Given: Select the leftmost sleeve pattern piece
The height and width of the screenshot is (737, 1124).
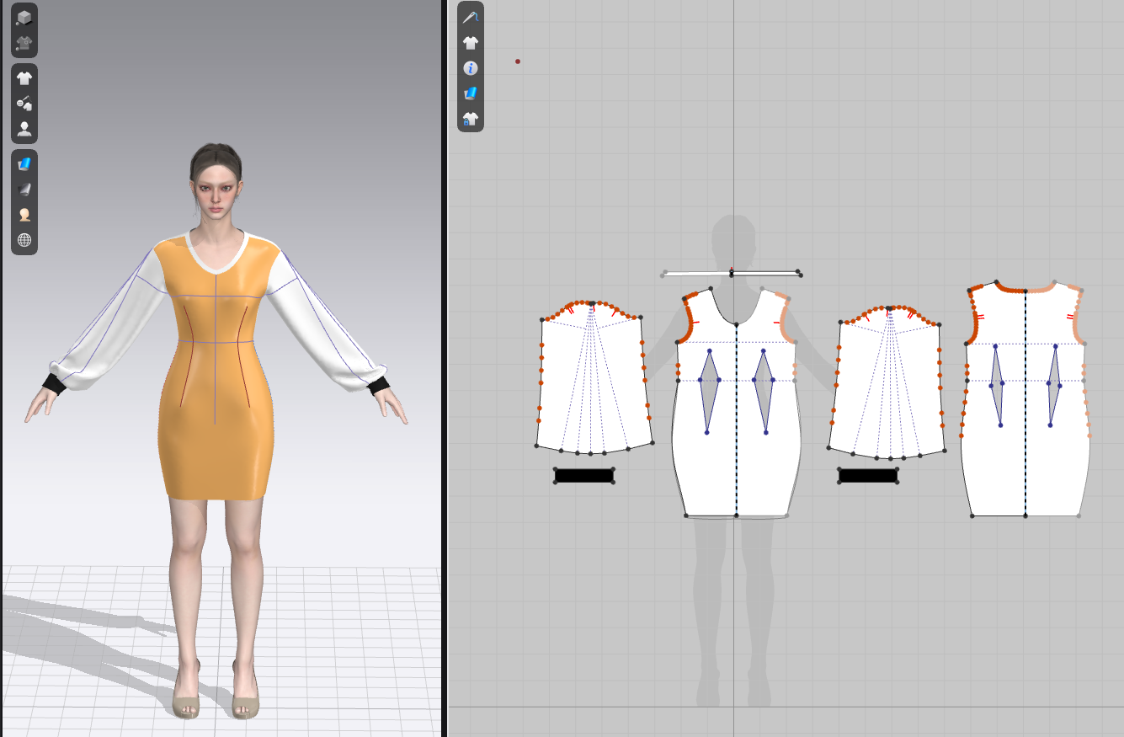Looking at the screenshot, I should [592, 379].
